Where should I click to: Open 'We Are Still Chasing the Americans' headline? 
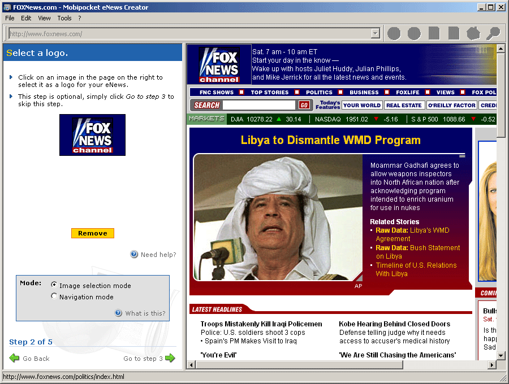[398, 355]
